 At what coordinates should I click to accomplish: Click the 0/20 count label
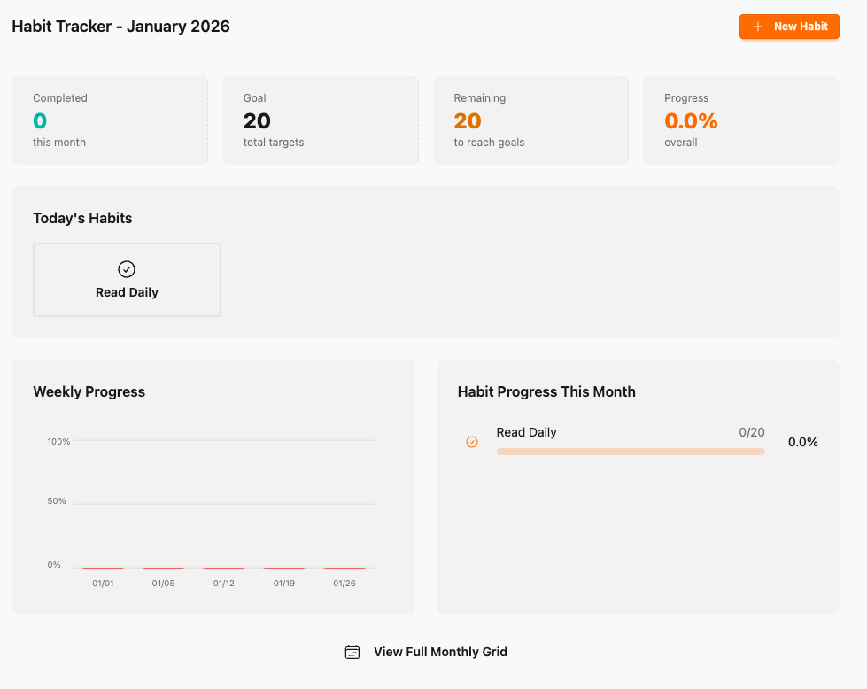(751, 432)
